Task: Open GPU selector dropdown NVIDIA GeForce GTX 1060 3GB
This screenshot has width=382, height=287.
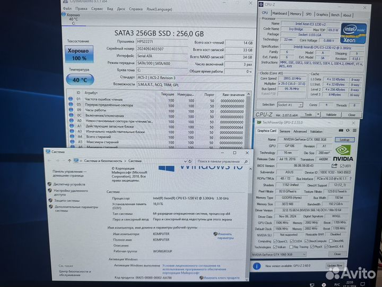Action: point(279,255)
